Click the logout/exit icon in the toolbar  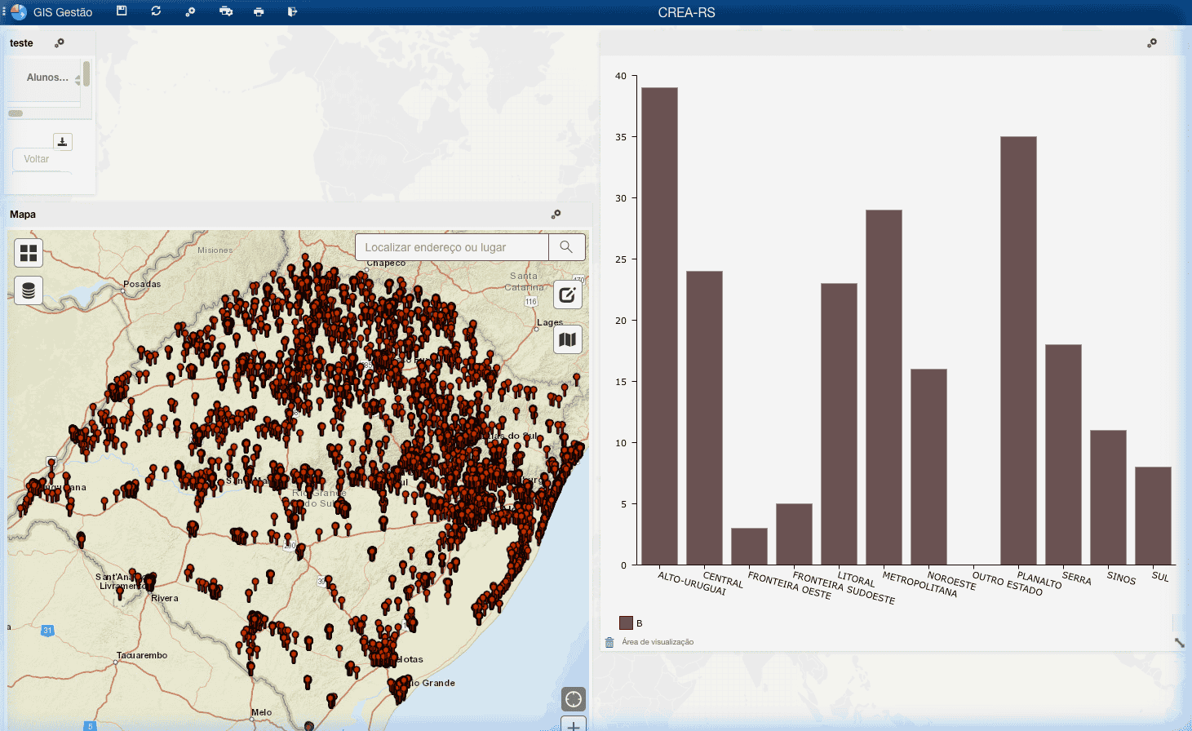coord(291,11)
